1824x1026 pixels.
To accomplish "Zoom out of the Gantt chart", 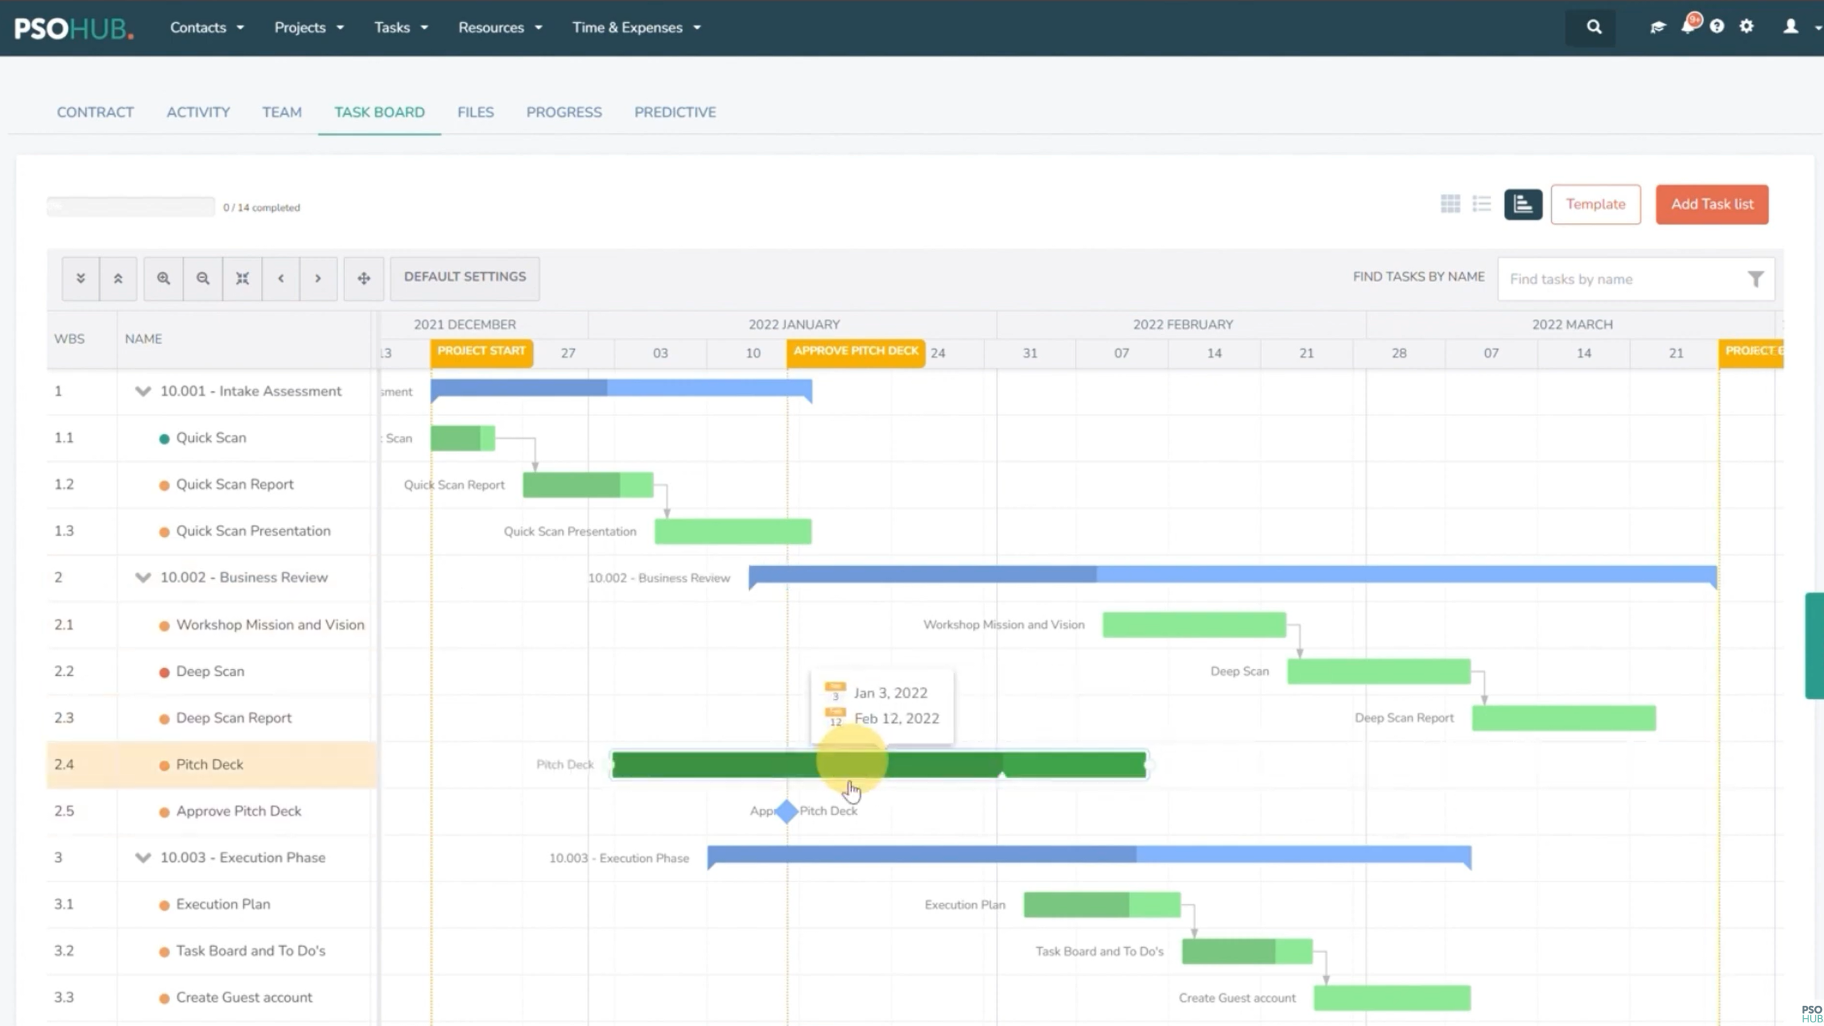I will (x=203, y=278).
